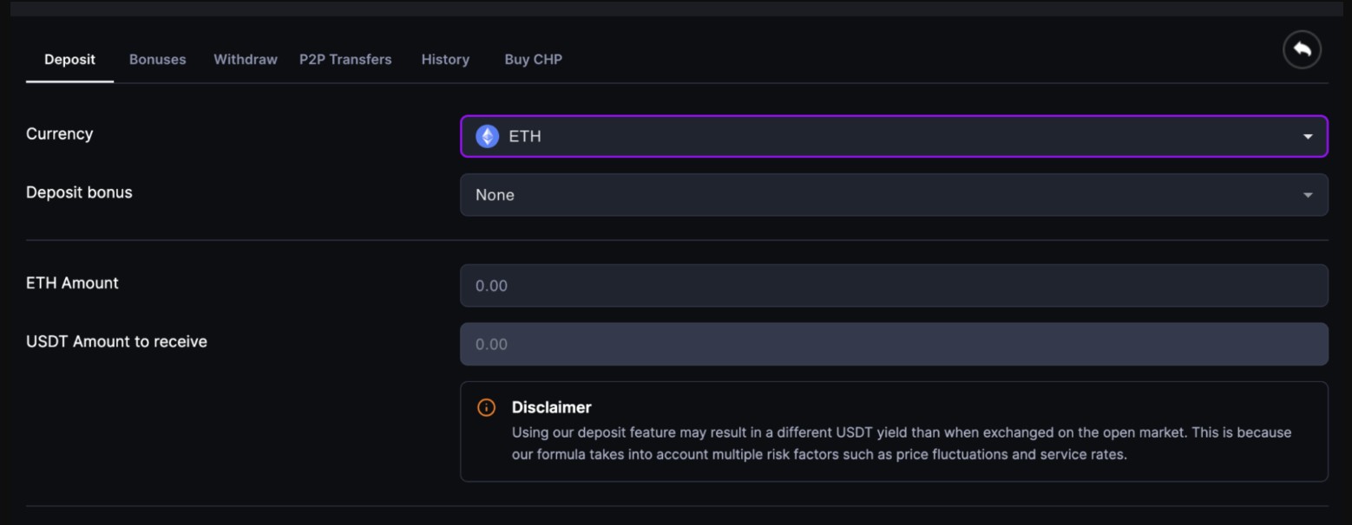Open the Withdraw tab
The image size is (1352, 525).
tap(246, 60)
